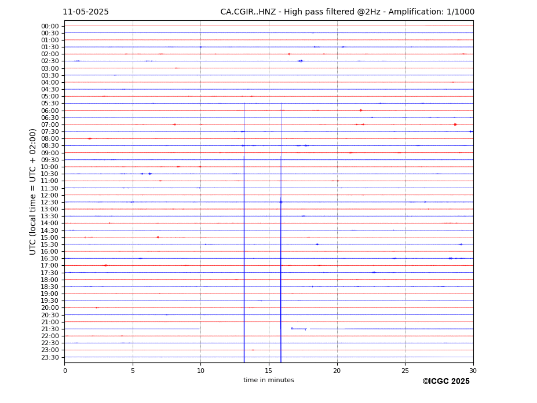
Task: Select the CA.CGIR..HNZ chart title
Action: coord(347,12)
